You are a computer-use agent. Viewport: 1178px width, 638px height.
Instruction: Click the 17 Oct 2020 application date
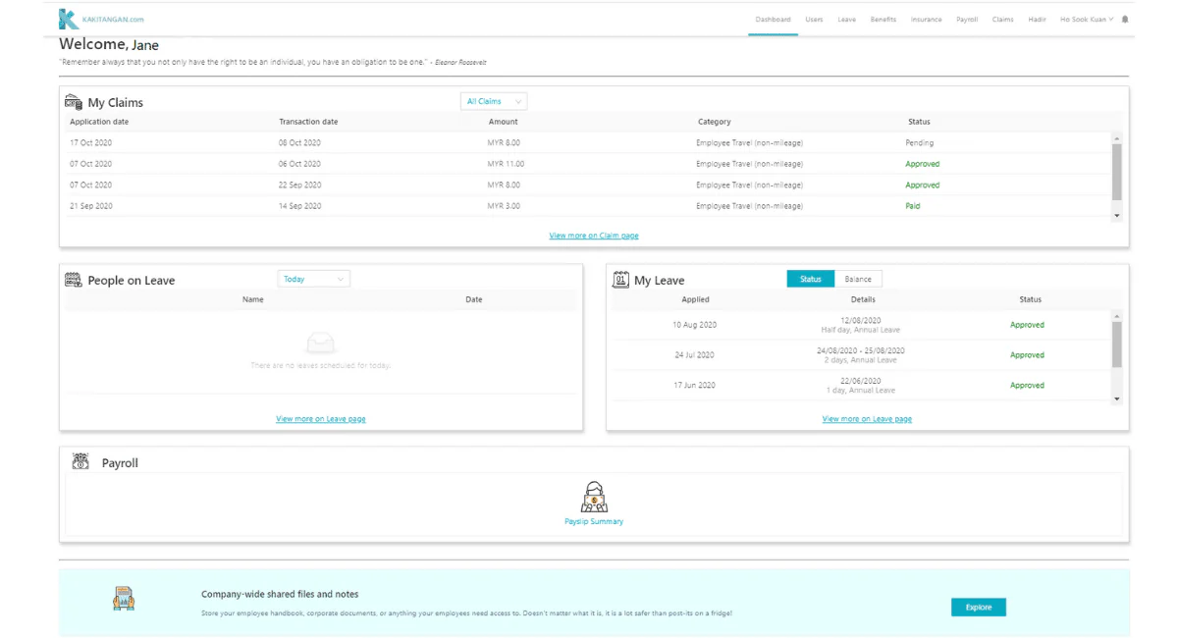click(90, 143)
